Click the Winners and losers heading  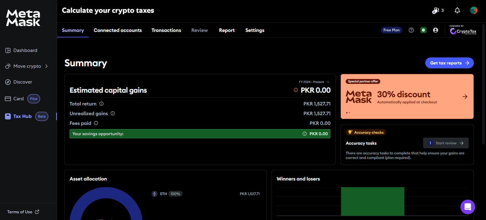[298, 179]
